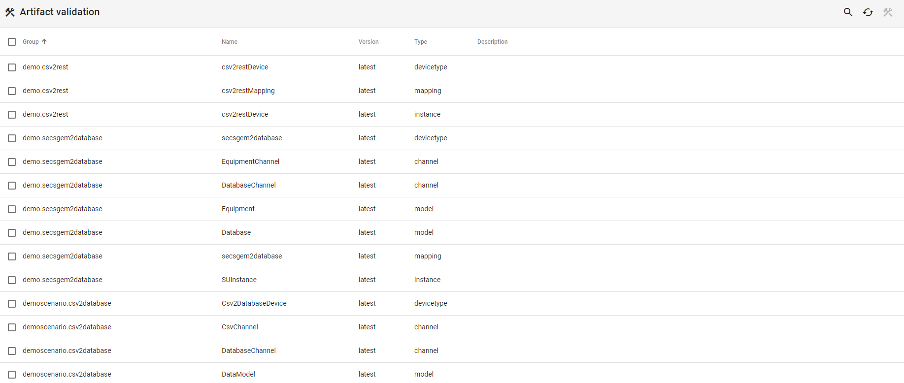The height and width of the screenshot is (383, 904).
Task: Check the csv2restMapping row checkbox
Action: point(12,91)
